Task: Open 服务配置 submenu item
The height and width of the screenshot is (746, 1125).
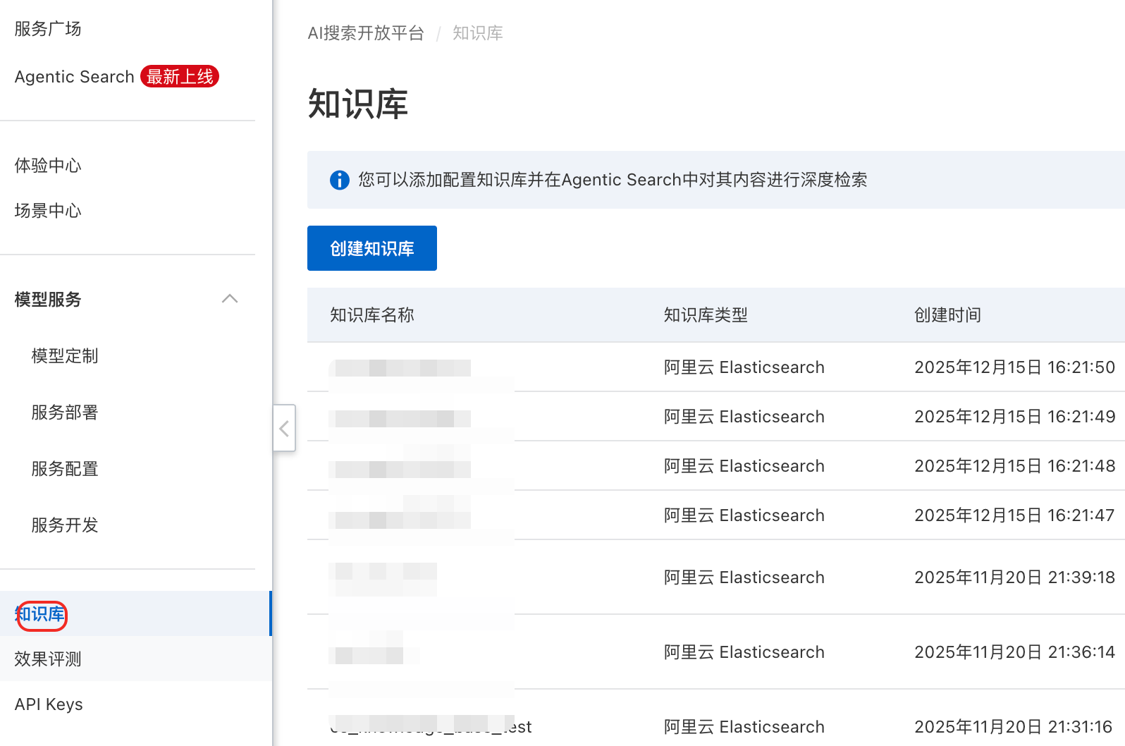Action: (x=65, y=469)
